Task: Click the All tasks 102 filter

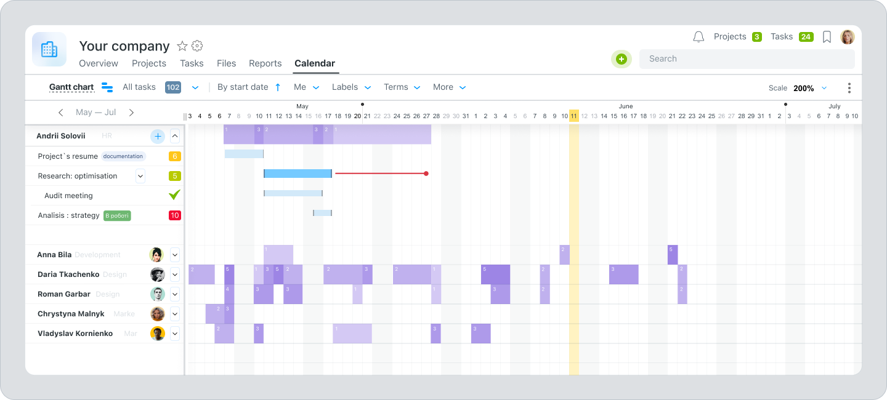Action: [152, 87]
